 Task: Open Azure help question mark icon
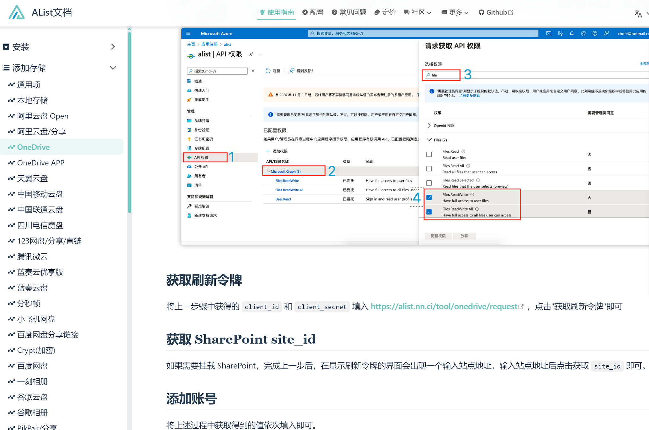595,33
